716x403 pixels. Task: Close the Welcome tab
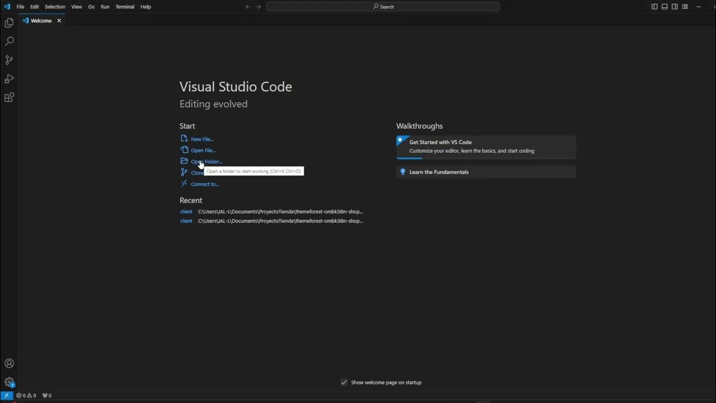pos(59,21)
